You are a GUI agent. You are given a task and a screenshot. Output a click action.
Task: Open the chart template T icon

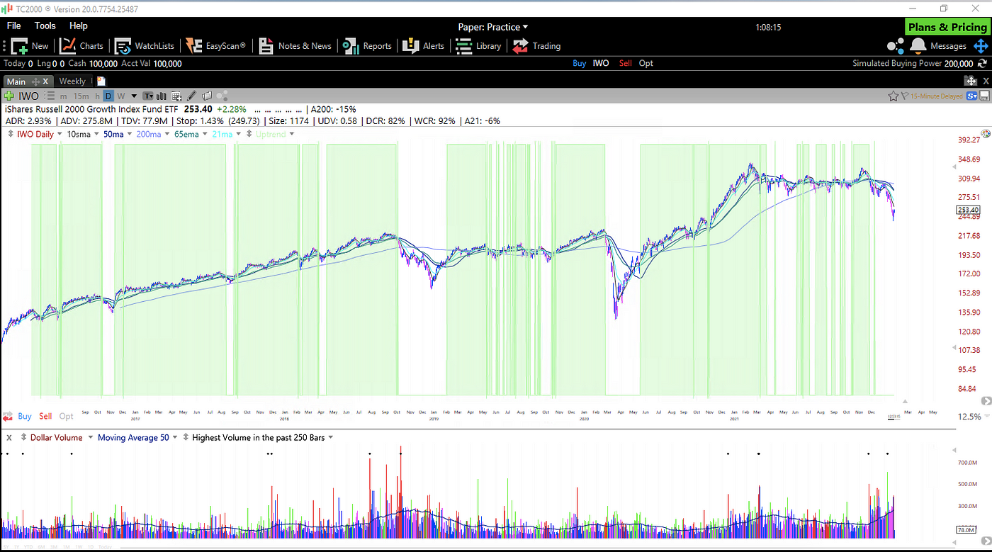coord(148,96)
